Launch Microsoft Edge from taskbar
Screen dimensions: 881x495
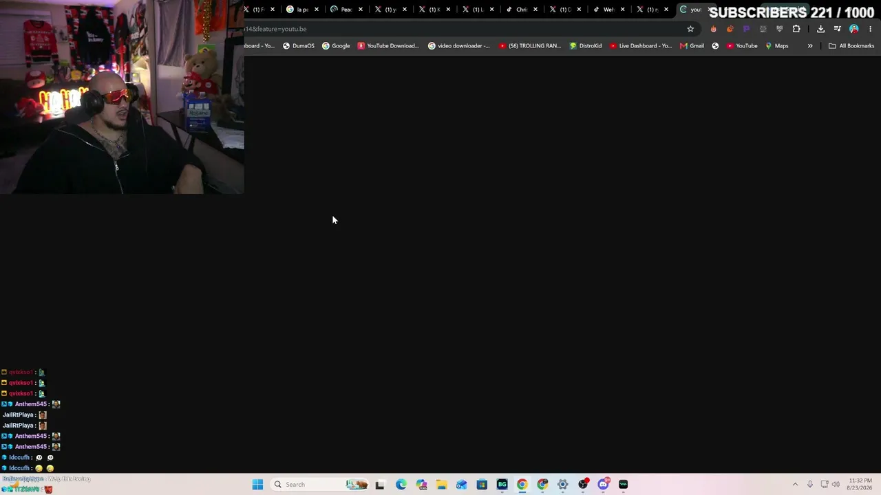[x=401, y=485]
